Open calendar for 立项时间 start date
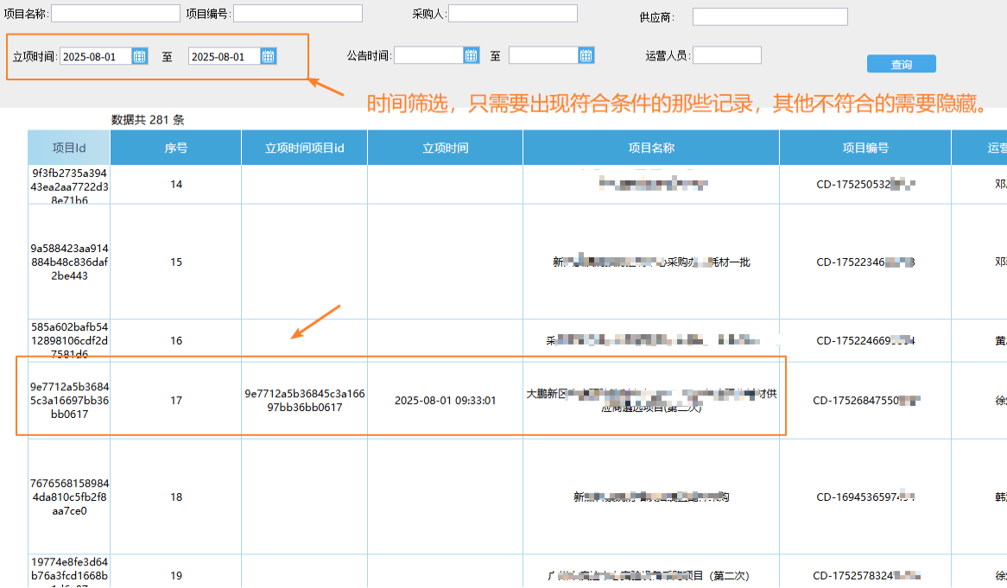This screenshot has width=1007, height=588. [139, 56]
